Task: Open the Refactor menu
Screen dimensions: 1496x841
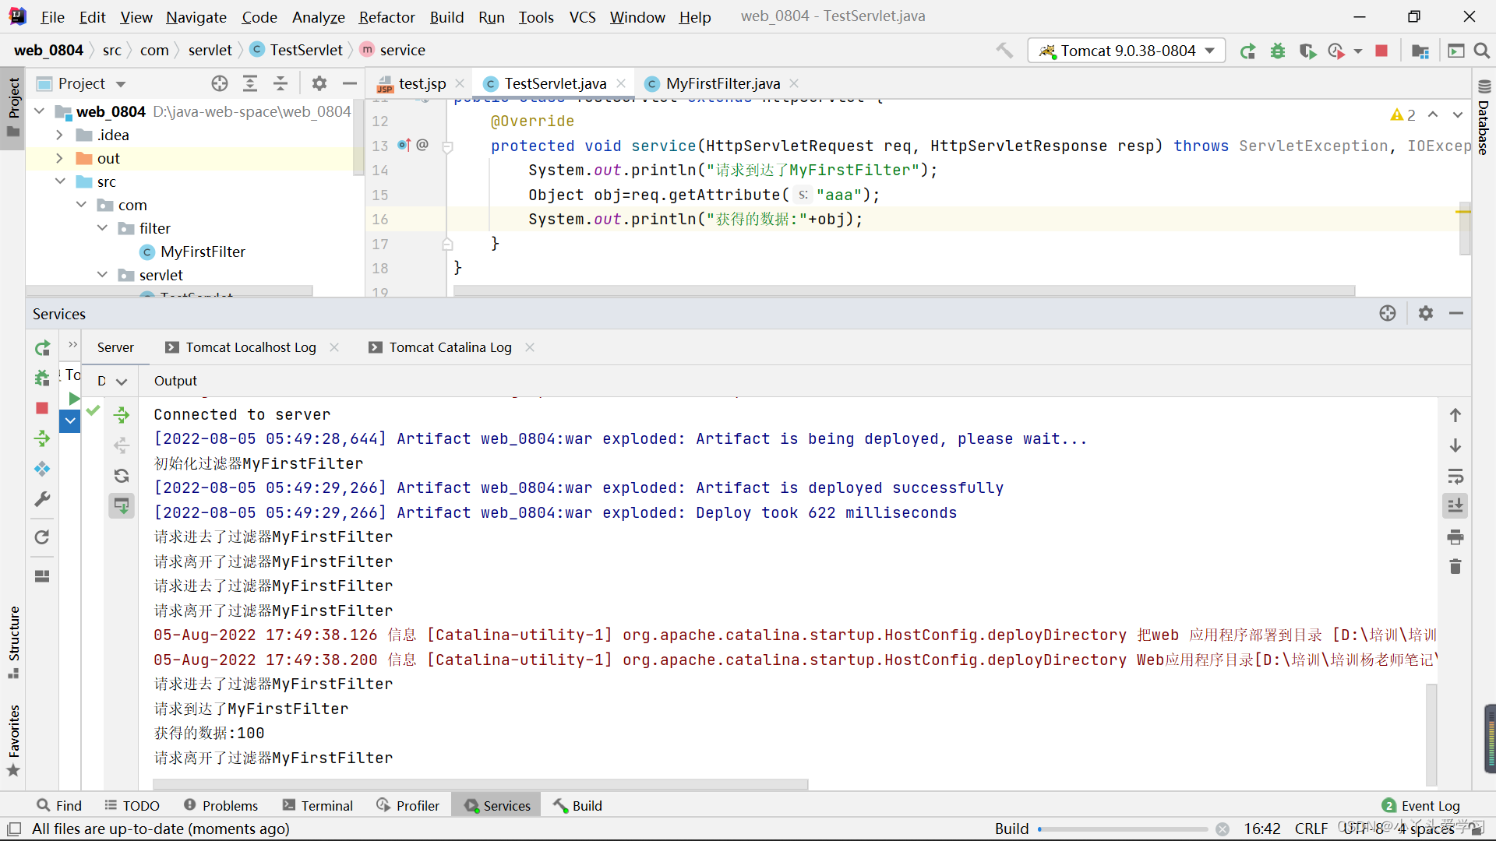Action: 386,16
